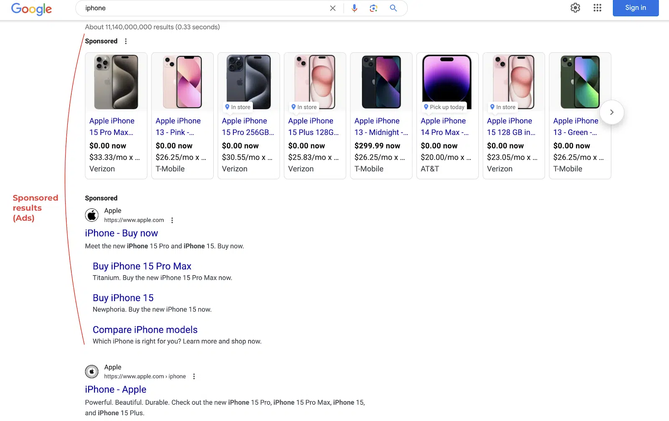This screenshot has width=669, height=421.
Task: Open the Compare iPhone models sitelink
Action: (145, 330)
